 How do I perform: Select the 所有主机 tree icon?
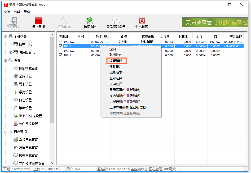click(x=16, y=44)
